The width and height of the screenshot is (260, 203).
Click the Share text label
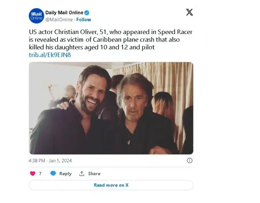94,174
